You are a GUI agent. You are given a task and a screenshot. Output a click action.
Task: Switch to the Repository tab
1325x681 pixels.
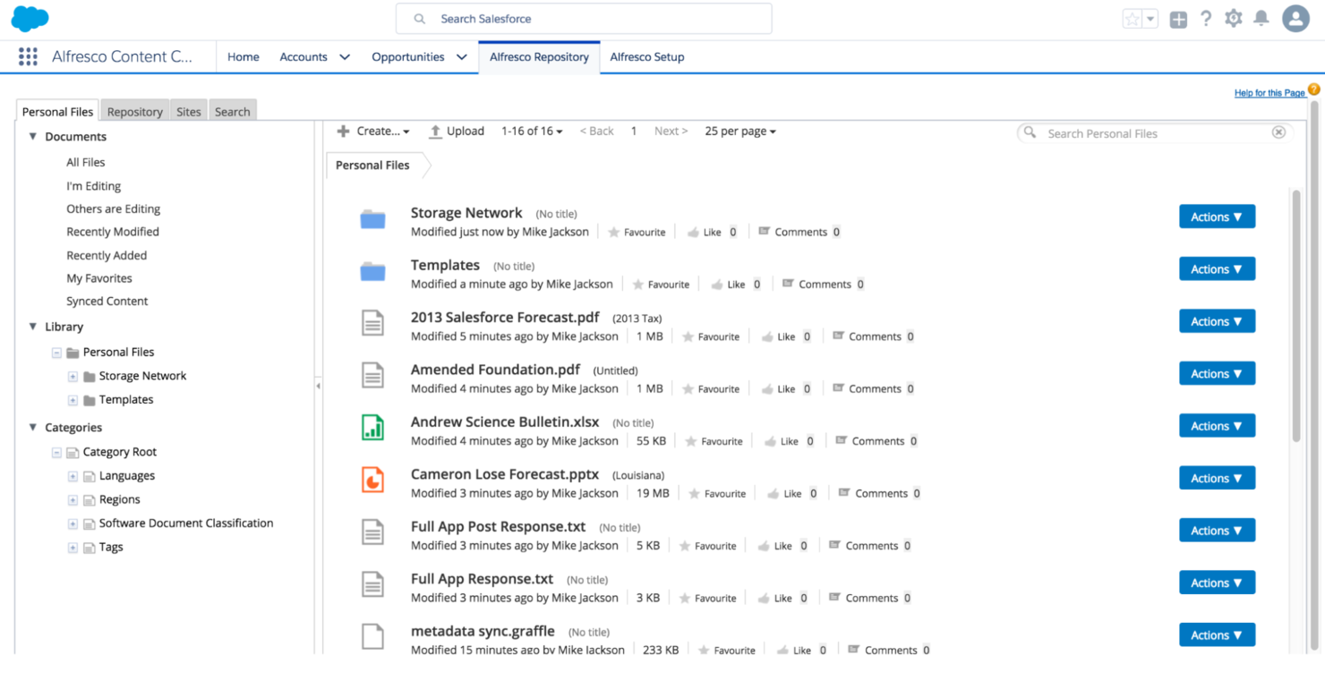tap(134, 111)
